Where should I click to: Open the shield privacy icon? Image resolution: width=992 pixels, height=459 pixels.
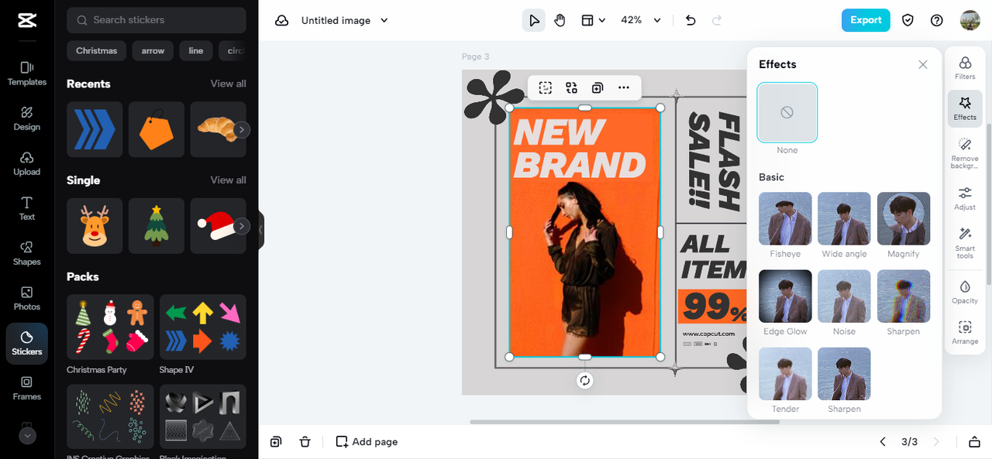click(x=908, y=21)
